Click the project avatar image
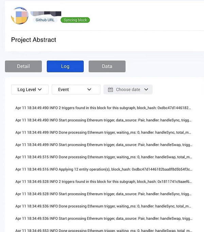The height and width of the screenshot is (232, 204). 20,16
